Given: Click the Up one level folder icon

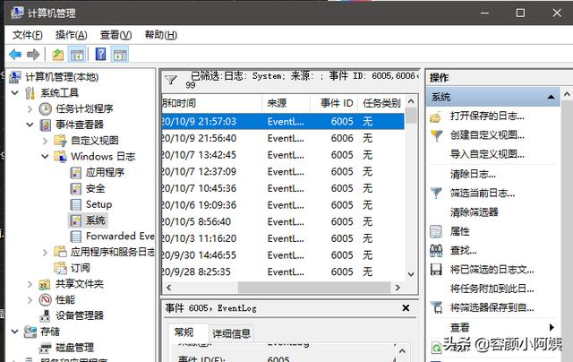Looking at the screenshot, I should (x=57, y=55).
